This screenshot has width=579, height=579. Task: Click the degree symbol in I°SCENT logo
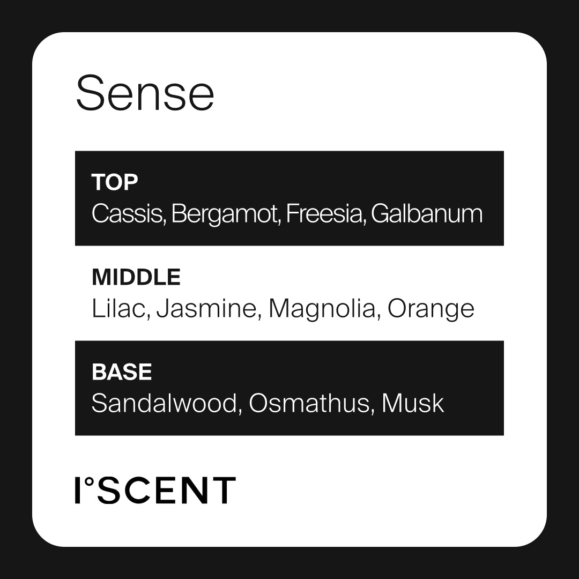(x=90, y=481)
